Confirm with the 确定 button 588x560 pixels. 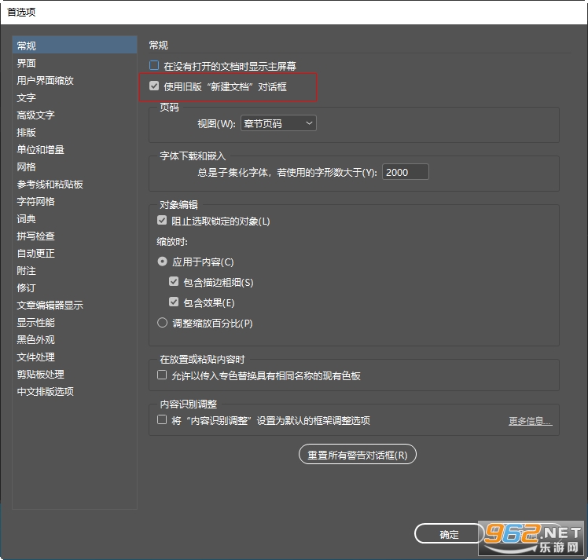(449, 534)
